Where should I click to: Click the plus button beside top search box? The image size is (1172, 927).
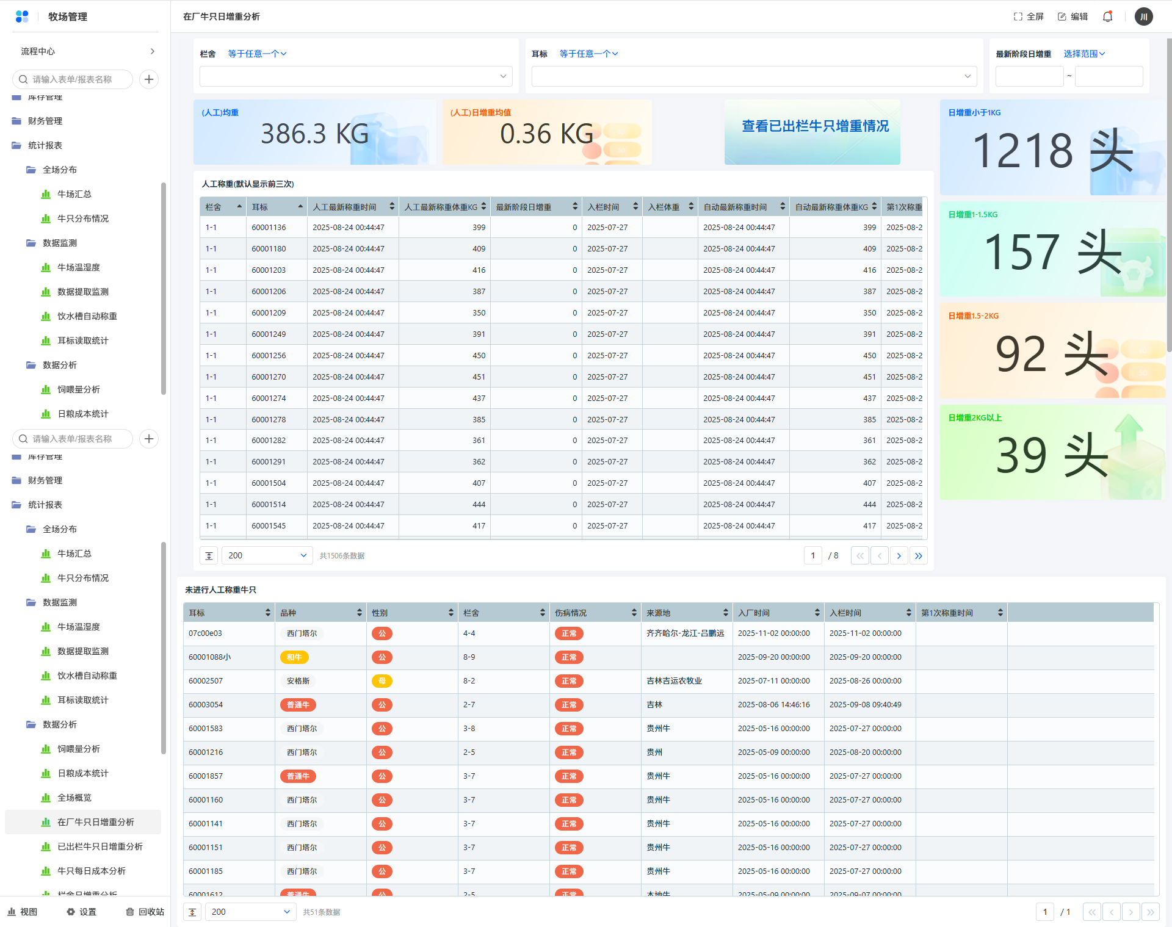click(149, 79)
